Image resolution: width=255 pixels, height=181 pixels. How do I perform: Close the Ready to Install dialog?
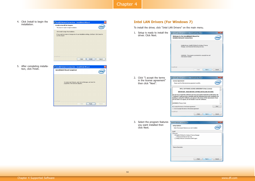105,22
